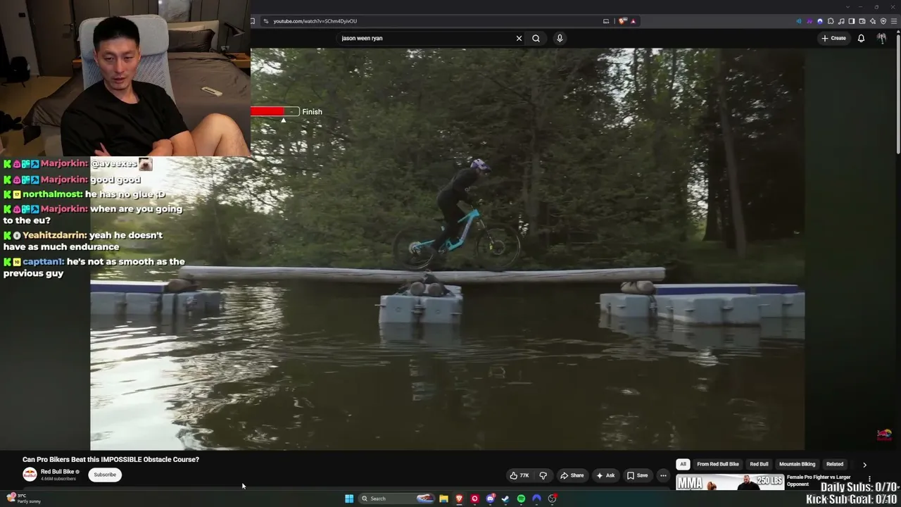
Task: Open more actions ellipsis menu
Action: tap(663, 475)
